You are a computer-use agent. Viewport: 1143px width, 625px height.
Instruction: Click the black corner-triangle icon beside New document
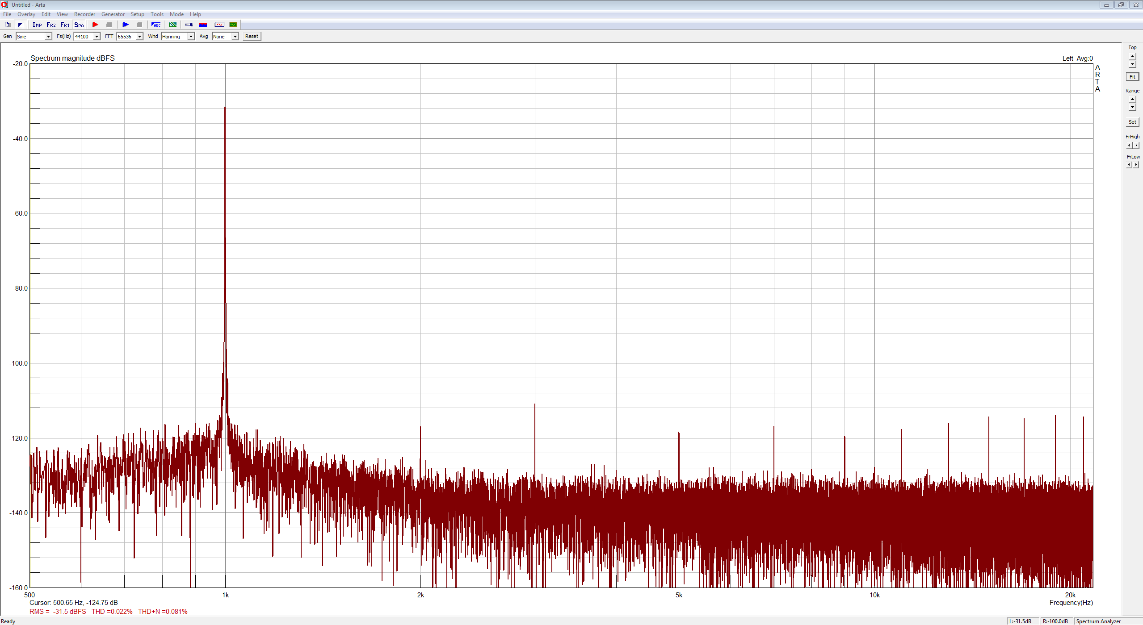pos(20,25)
